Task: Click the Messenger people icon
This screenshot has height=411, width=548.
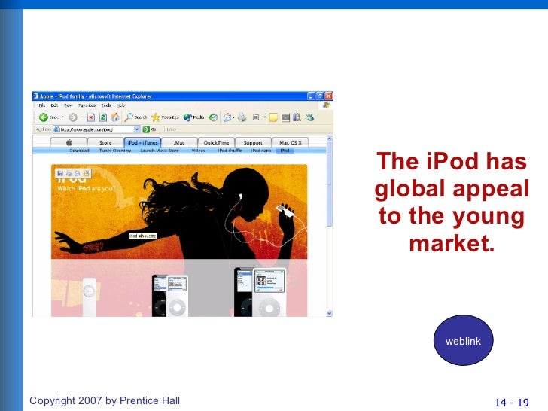Action: coord(309,117)
